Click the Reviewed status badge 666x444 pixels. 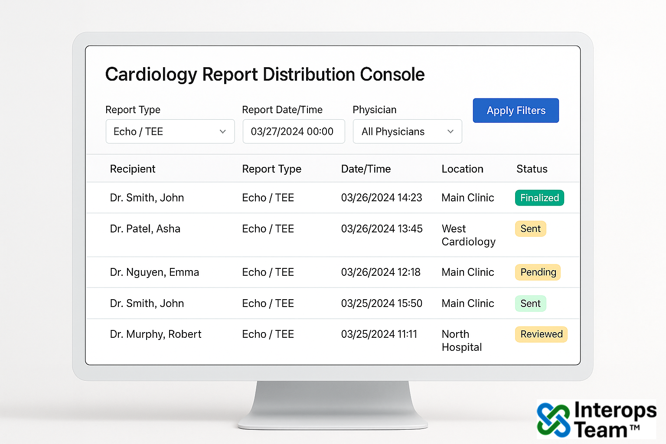[x=541, y=334]
